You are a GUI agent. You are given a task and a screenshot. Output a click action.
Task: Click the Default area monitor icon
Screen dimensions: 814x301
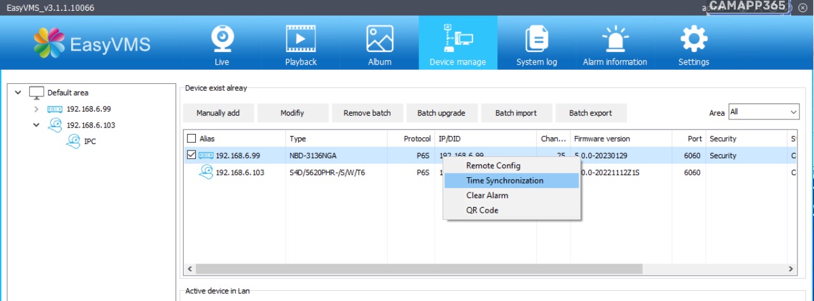[x=36, y=93]
